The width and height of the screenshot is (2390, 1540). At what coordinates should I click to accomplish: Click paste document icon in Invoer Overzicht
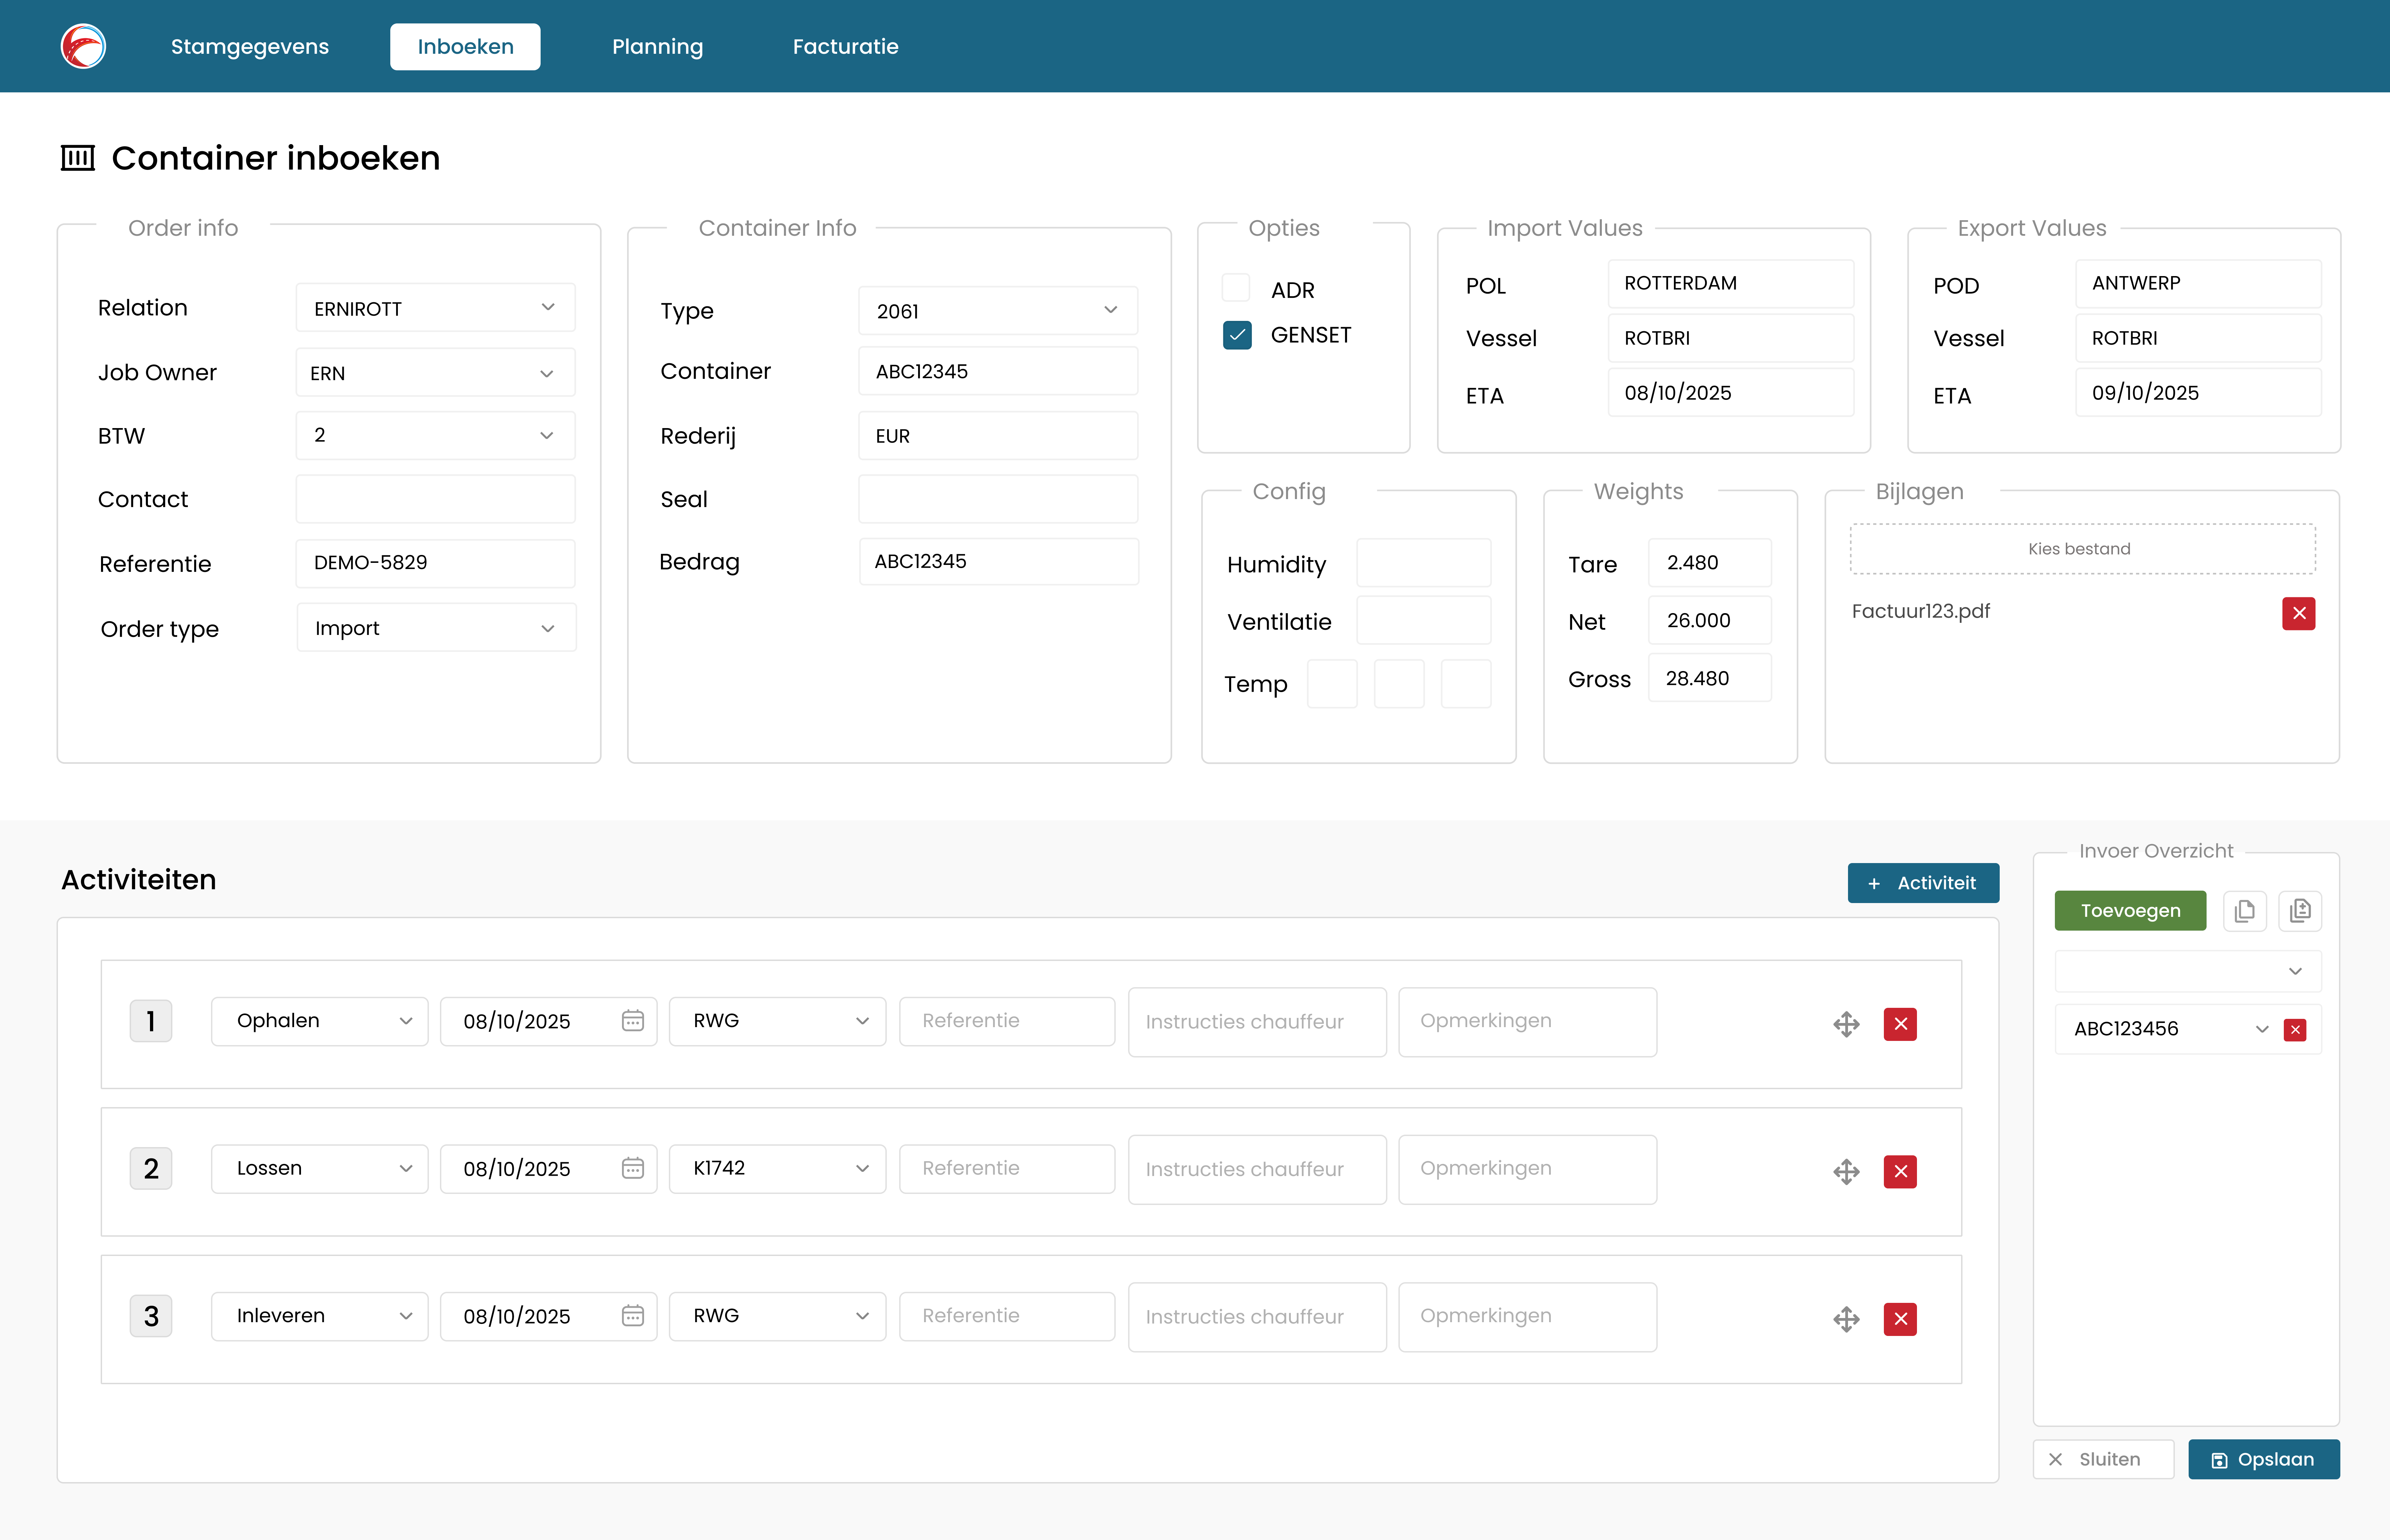click(2300, 911)
